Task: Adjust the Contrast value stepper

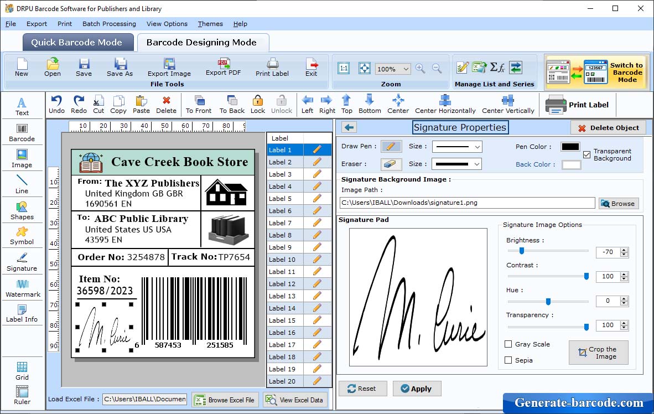Action: pyautogui.click(x=624, y=277)
